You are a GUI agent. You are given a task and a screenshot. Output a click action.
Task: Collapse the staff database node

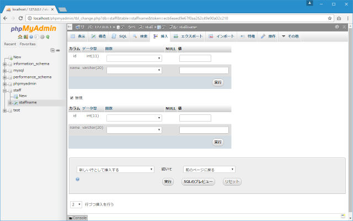(x=5, y=91)
